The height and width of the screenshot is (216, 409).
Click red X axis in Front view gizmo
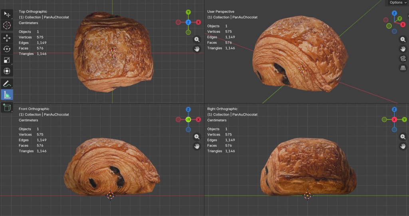point(199,120)
